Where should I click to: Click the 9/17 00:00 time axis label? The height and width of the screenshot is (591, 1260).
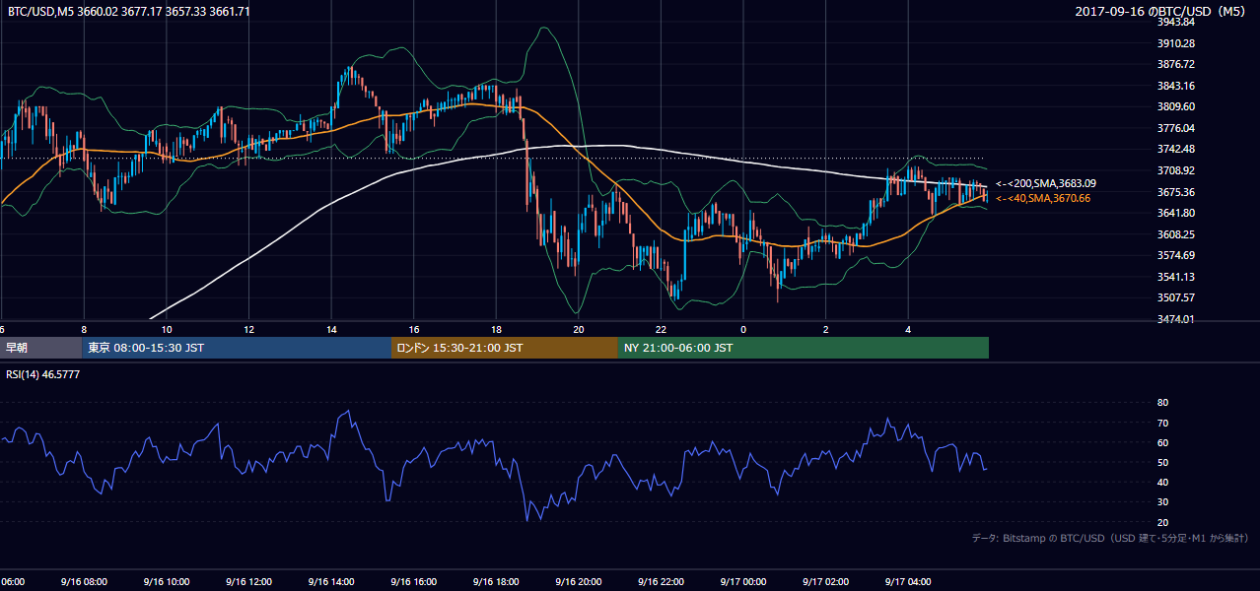tap(743, 582)
